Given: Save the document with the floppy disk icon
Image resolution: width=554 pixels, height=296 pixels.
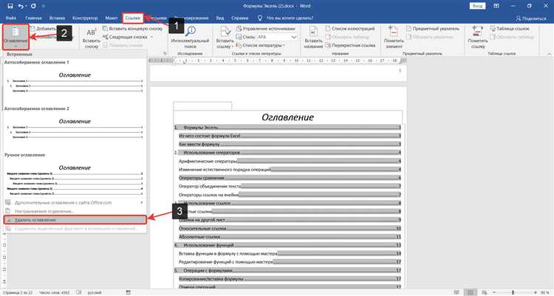Looking at the screenshot, I should (x=10, y=6).
